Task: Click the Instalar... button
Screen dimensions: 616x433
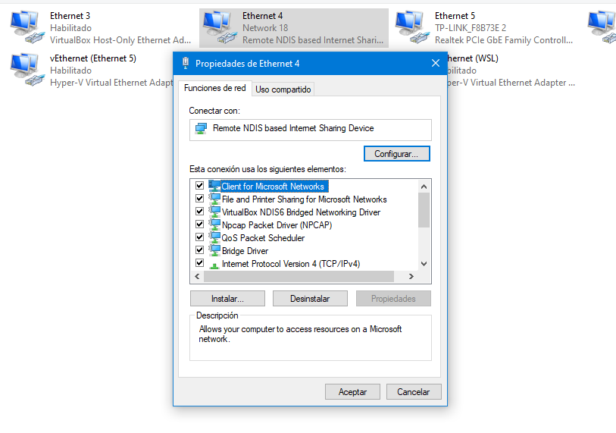Action: coord(227,299)
